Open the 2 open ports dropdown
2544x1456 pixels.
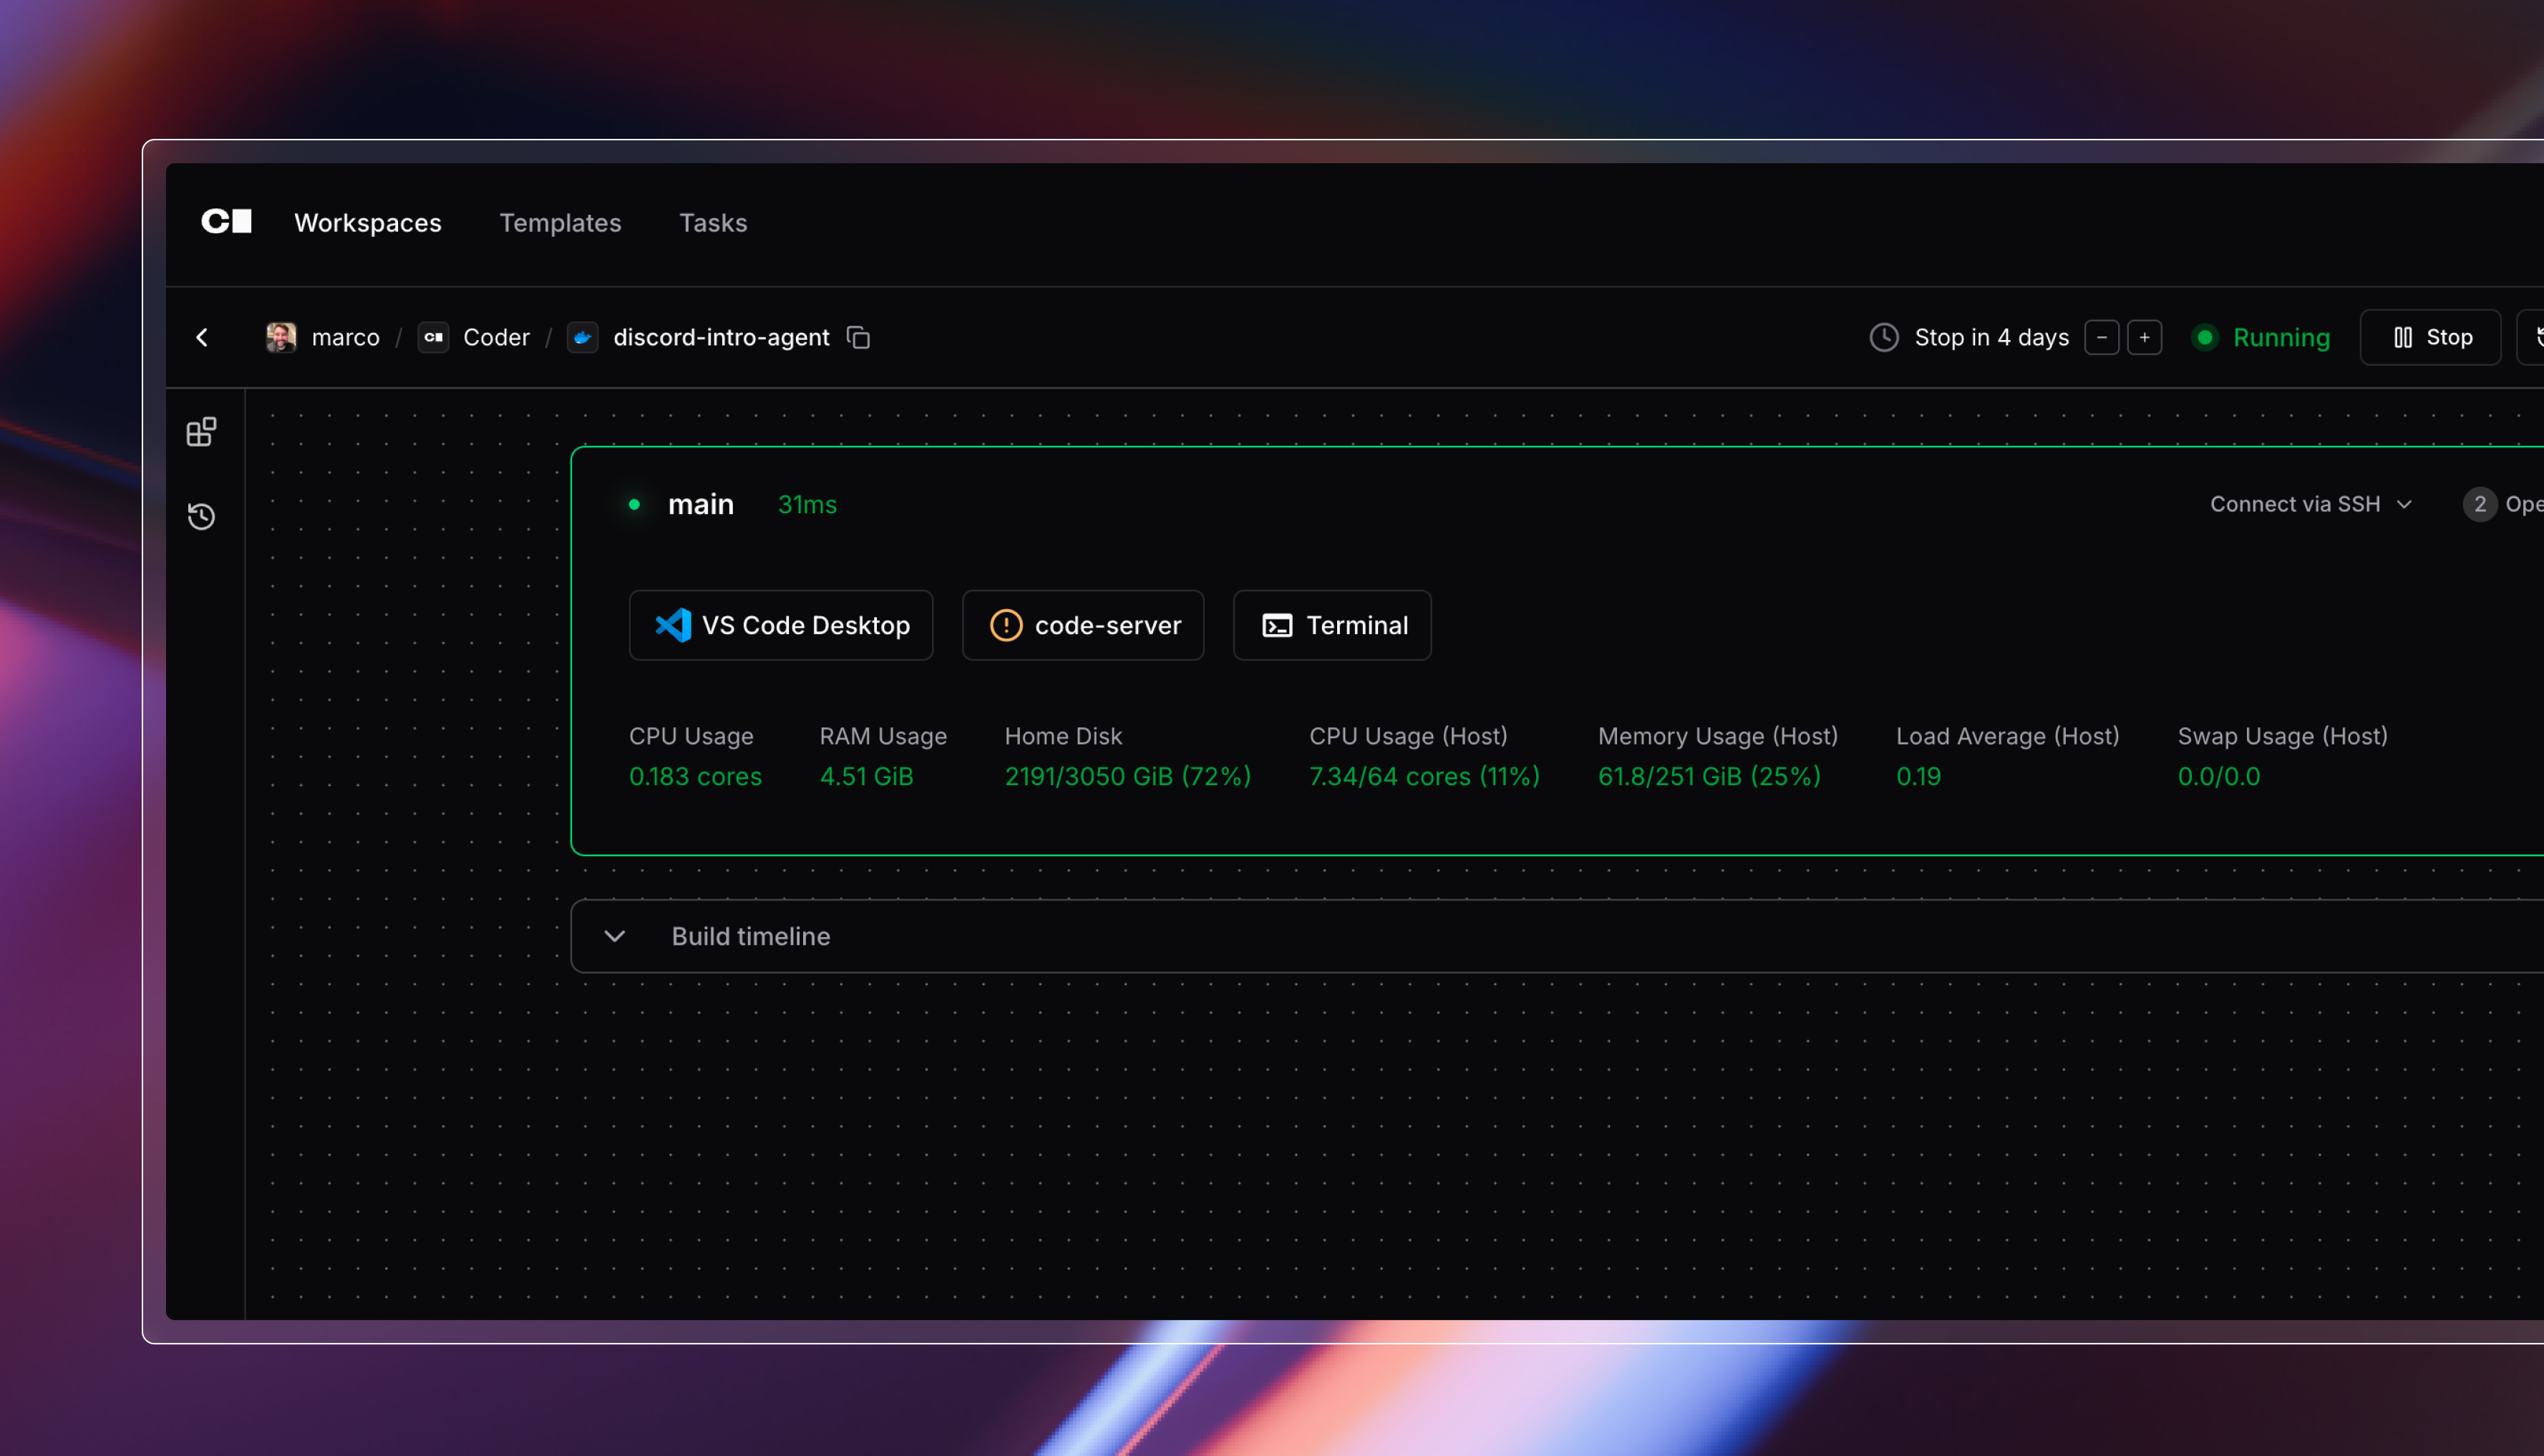2502,504
